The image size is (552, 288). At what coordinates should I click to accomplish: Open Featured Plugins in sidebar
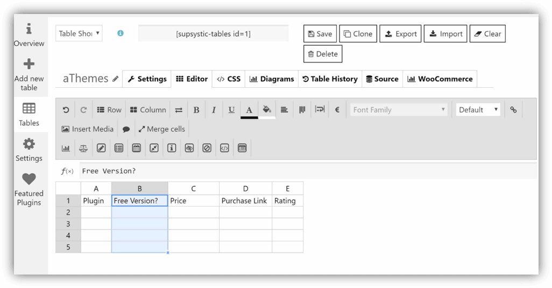coord(29,190)
